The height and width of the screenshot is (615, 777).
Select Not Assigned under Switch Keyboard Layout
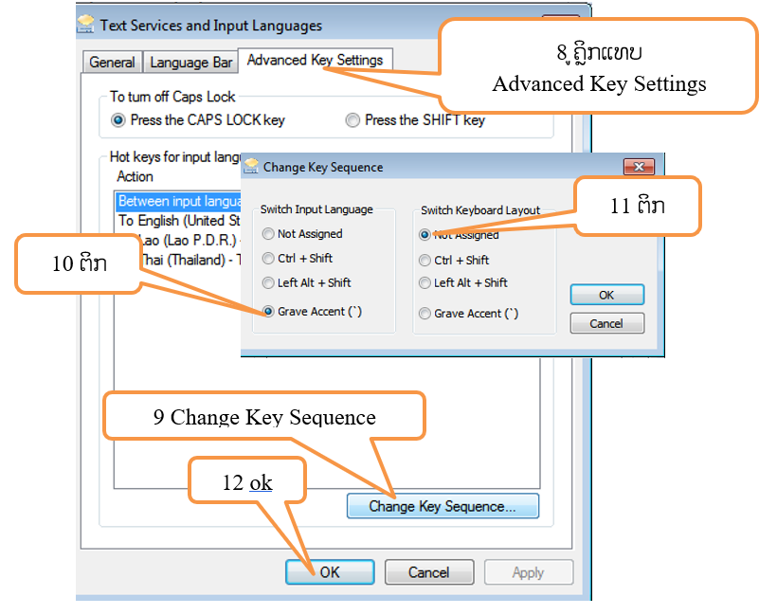[x=425, y=235]
